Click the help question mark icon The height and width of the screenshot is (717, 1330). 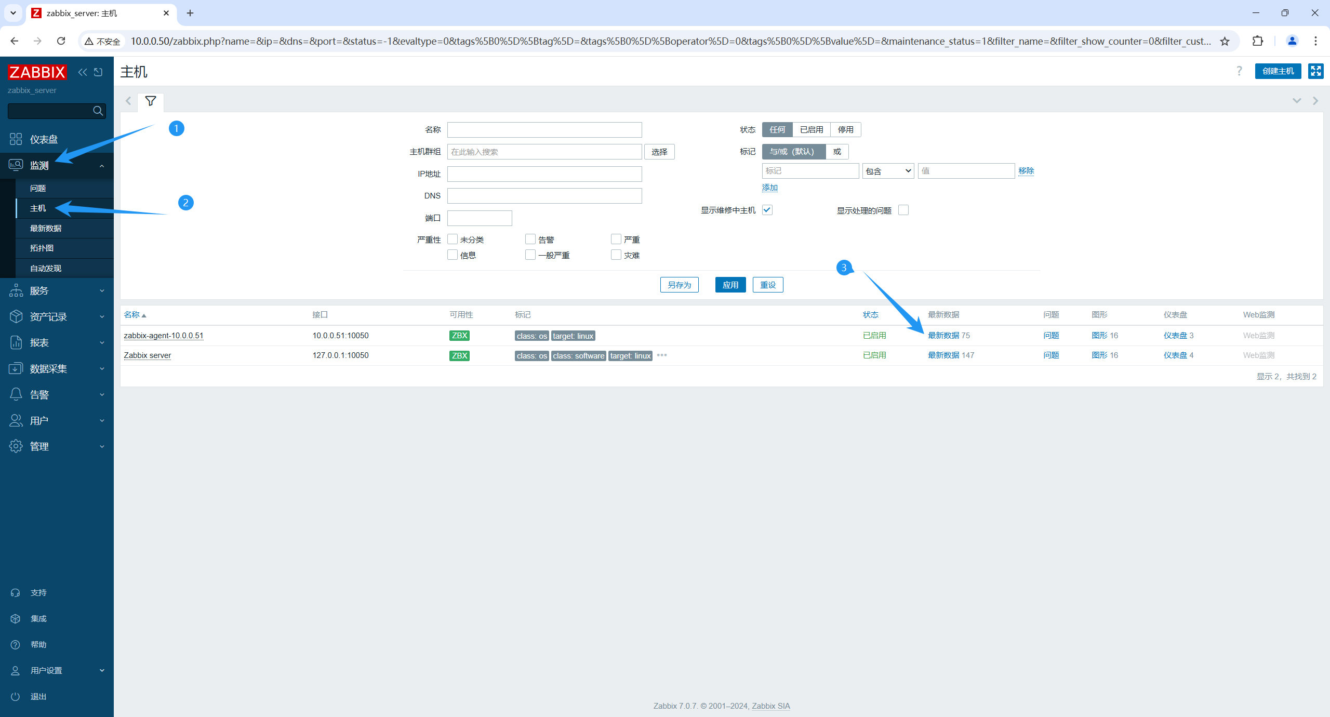(x=1239, y=71)
